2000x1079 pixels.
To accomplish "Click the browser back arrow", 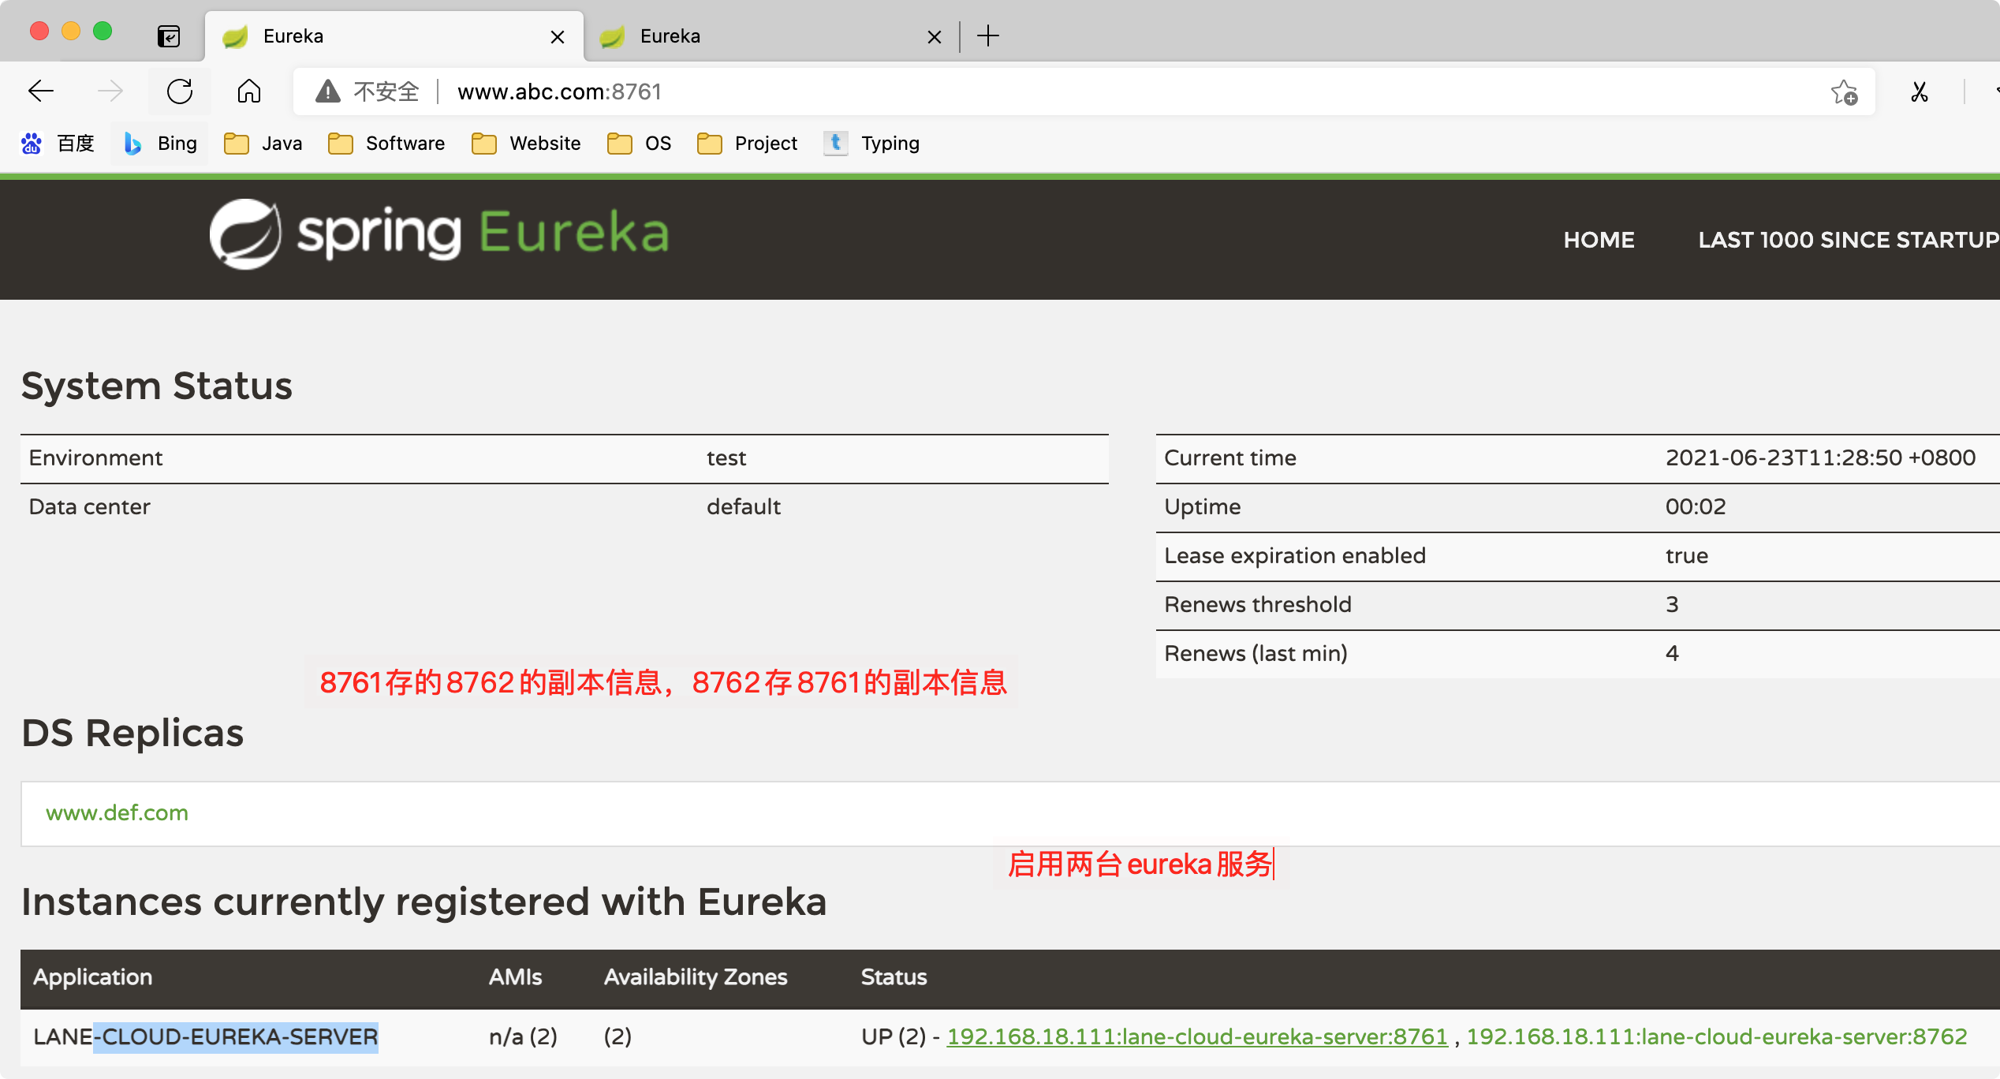I will [41, 91].
